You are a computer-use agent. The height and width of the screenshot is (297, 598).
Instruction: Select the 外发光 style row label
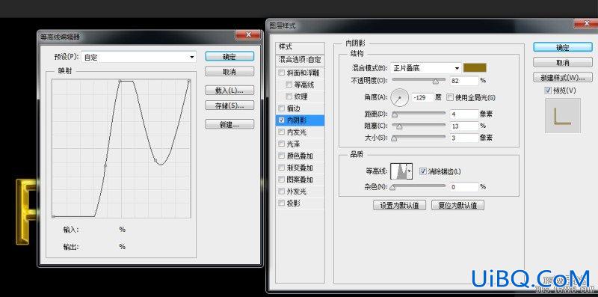296,192
